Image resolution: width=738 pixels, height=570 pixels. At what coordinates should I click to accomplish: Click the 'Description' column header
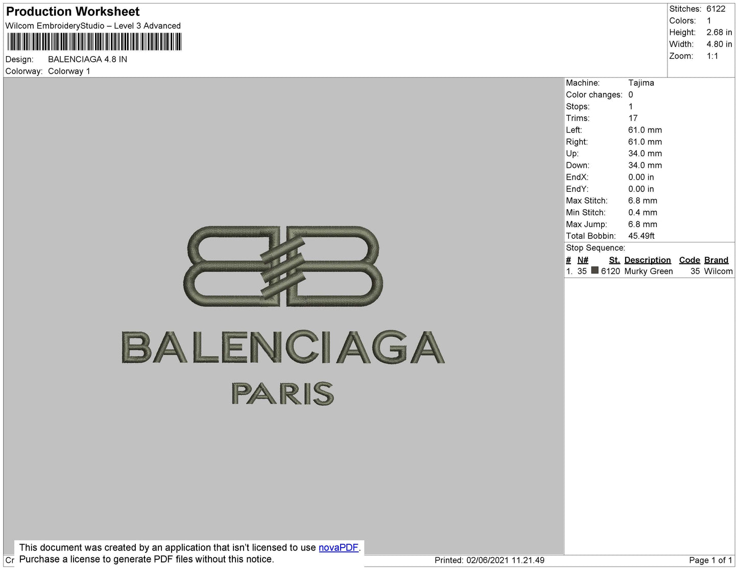tap(648, 260)
